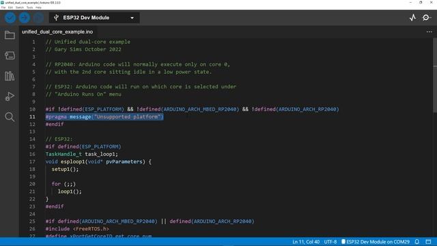This screenshot has width=437, height=246.
Task: Open the Sketchbook folder panel
Action: (10, 35)
